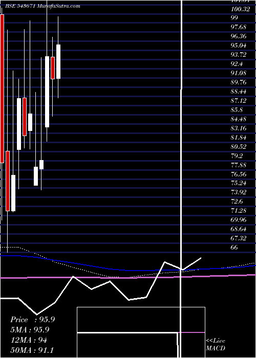Image resolution: width=256 pixels, height=358 pixels.
Task: Click the 95.04 axis value
Action: (x=239, y=46)
